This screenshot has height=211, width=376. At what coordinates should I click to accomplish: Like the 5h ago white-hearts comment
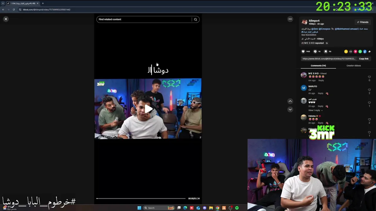coord(369,103)
